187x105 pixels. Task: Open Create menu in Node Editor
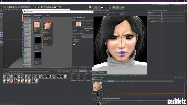click(29, 14)
